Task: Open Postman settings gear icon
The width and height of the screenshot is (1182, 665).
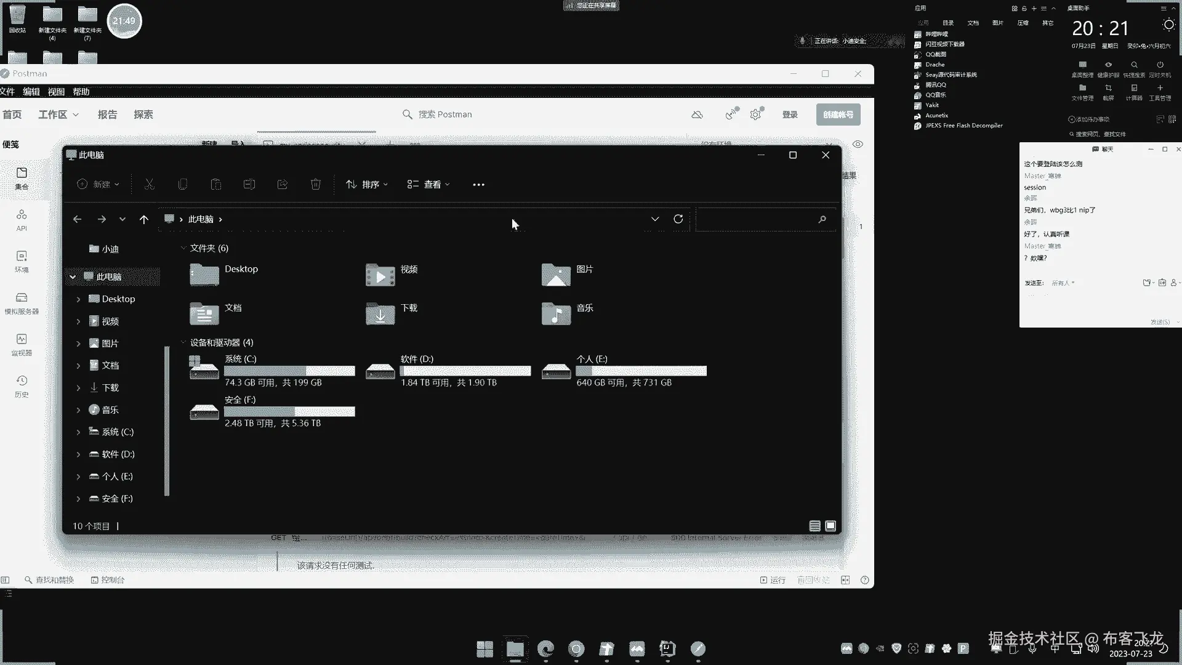Action: click(755, 115)
